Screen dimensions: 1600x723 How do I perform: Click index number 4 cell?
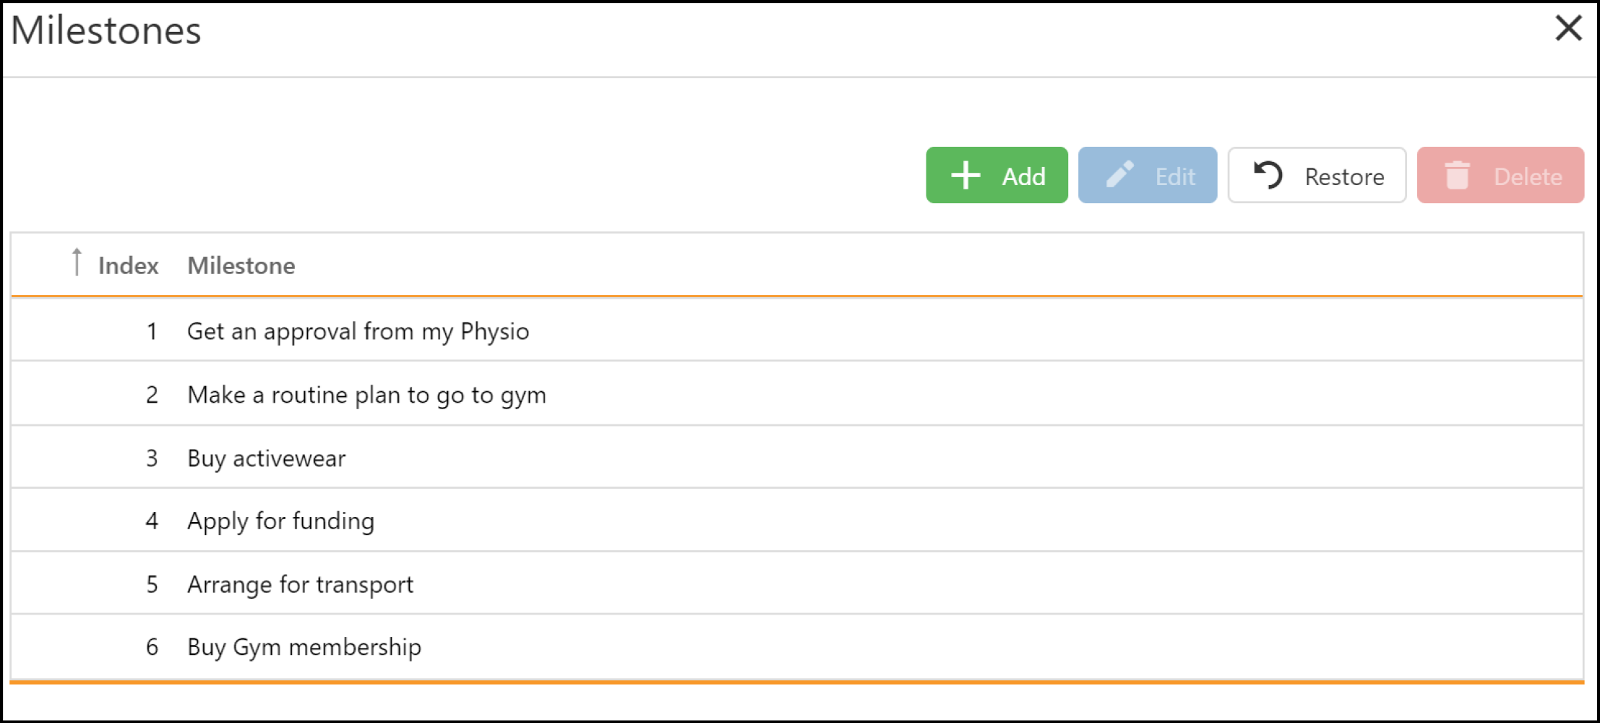[x=152, y=521]
